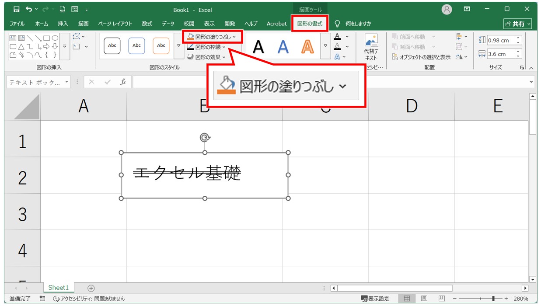Image resolution: width=541 pixels, height=306 pixels.
Task: Click 背面へ移動 send backward
Action: 408,47
